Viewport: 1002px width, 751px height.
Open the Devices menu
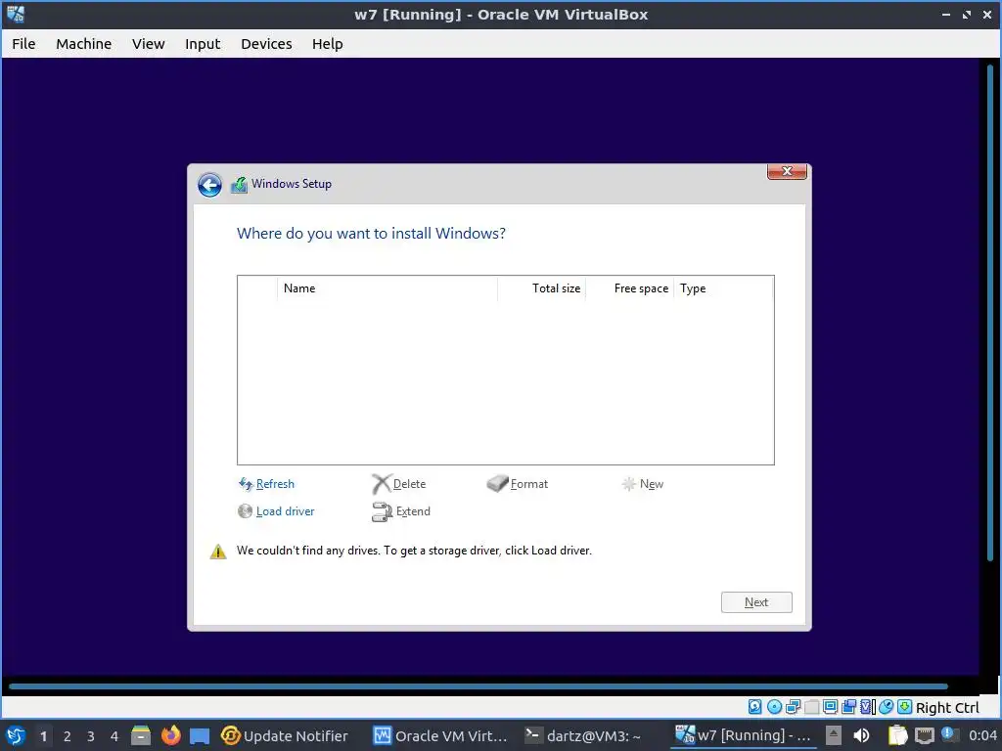[266, 44]
